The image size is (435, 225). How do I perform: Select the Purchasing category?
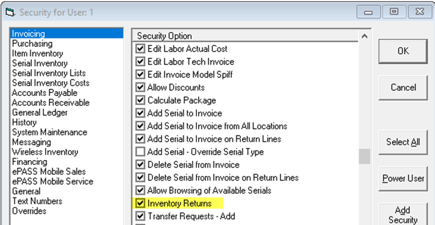pyautogui.click(x=67, y=43)
